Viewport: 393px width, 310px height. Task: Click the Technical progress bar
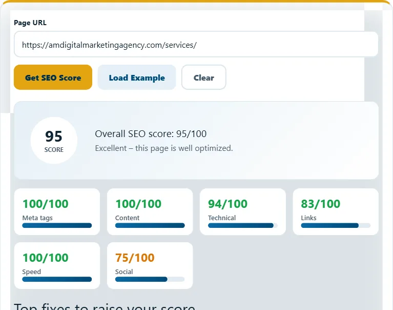pyautogui.click(x=243, y=225)
